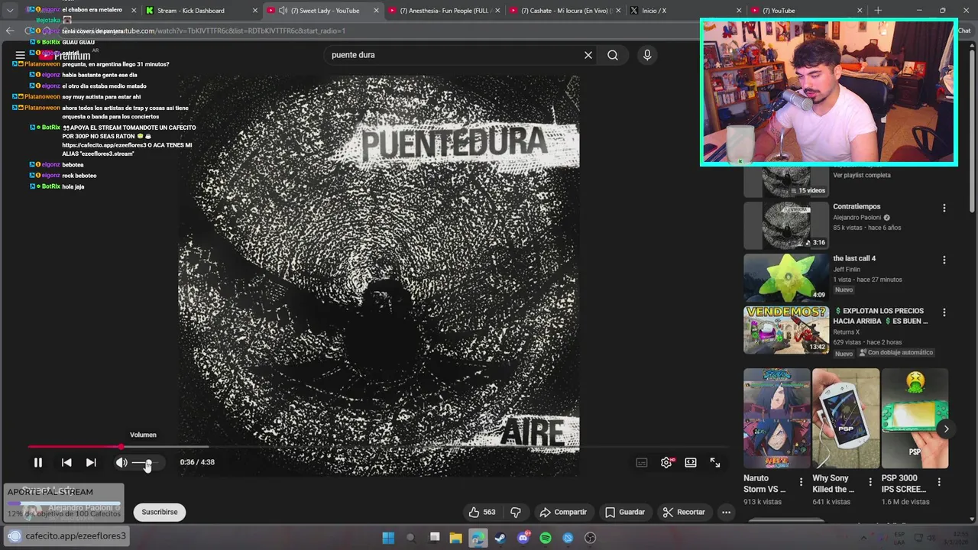Click the Compartir share button
Image resolution: width=978 pixels, height=550 pixels.
[x=563, y=512]
